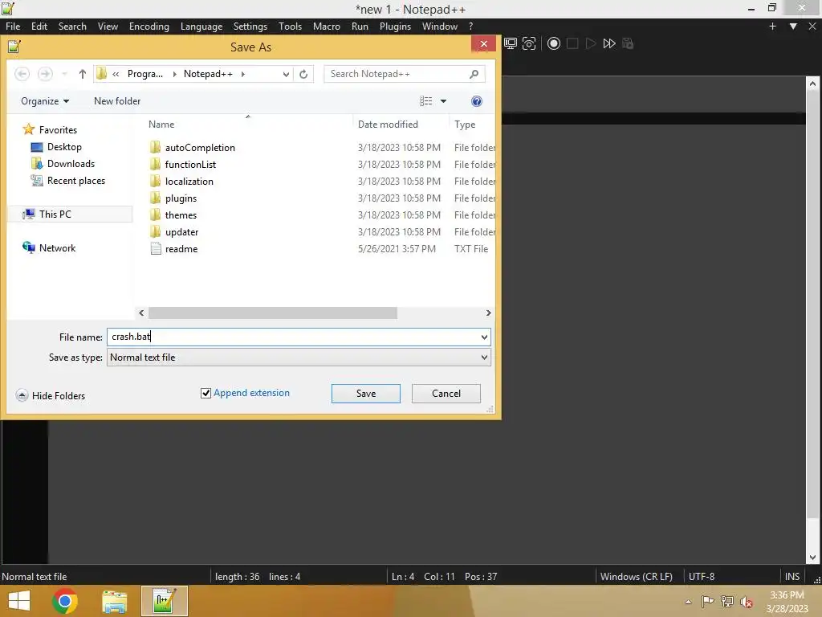Viewport: 822px width, 617px height.
Task: Click the editor vertical scrollbar down arrow
Action: (812, 558)
